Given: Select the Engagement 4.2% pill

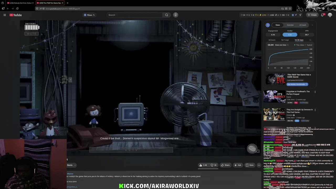Looking at the screenshot, I should 273,35.
